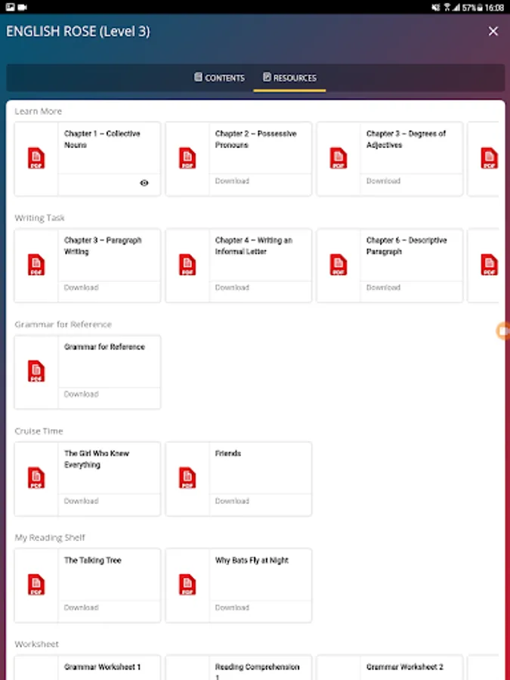Click the Friends card title
Screen dimensions: 510x680
pyautogui.click(x=228, y=453)
